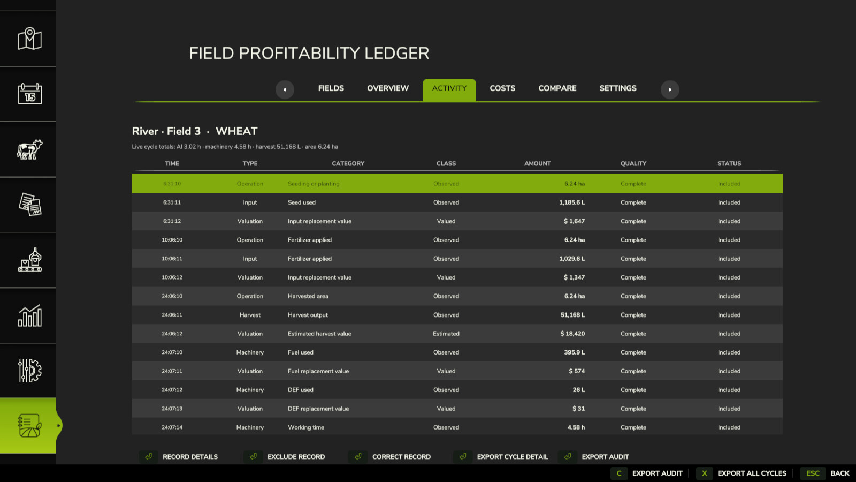The height and width of the screenshot is (482, 856).
Task: Go to next tab page arrow
Action: (670, 89)
